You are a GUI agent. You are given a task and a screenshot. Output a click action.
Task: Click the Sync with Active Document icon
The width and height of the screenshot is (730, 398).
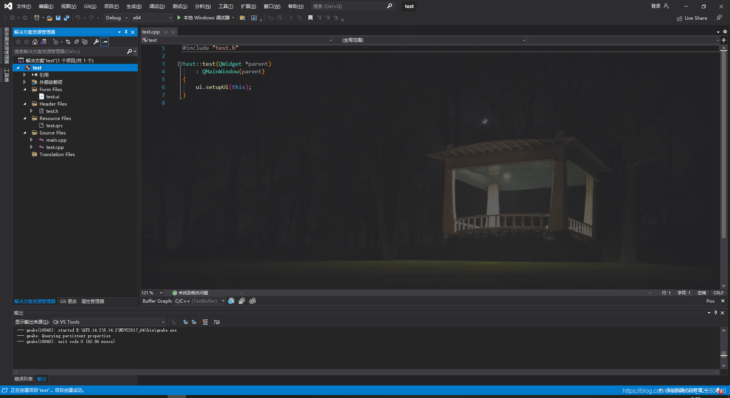pyautogui.click(x=68, y=42)
